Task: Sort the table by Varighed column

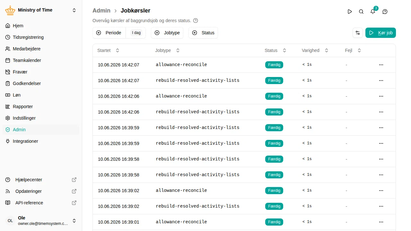Action: coord(315,50)
